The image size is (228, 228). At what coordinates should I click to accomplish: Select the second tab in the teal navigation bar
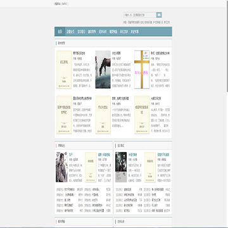70,32
